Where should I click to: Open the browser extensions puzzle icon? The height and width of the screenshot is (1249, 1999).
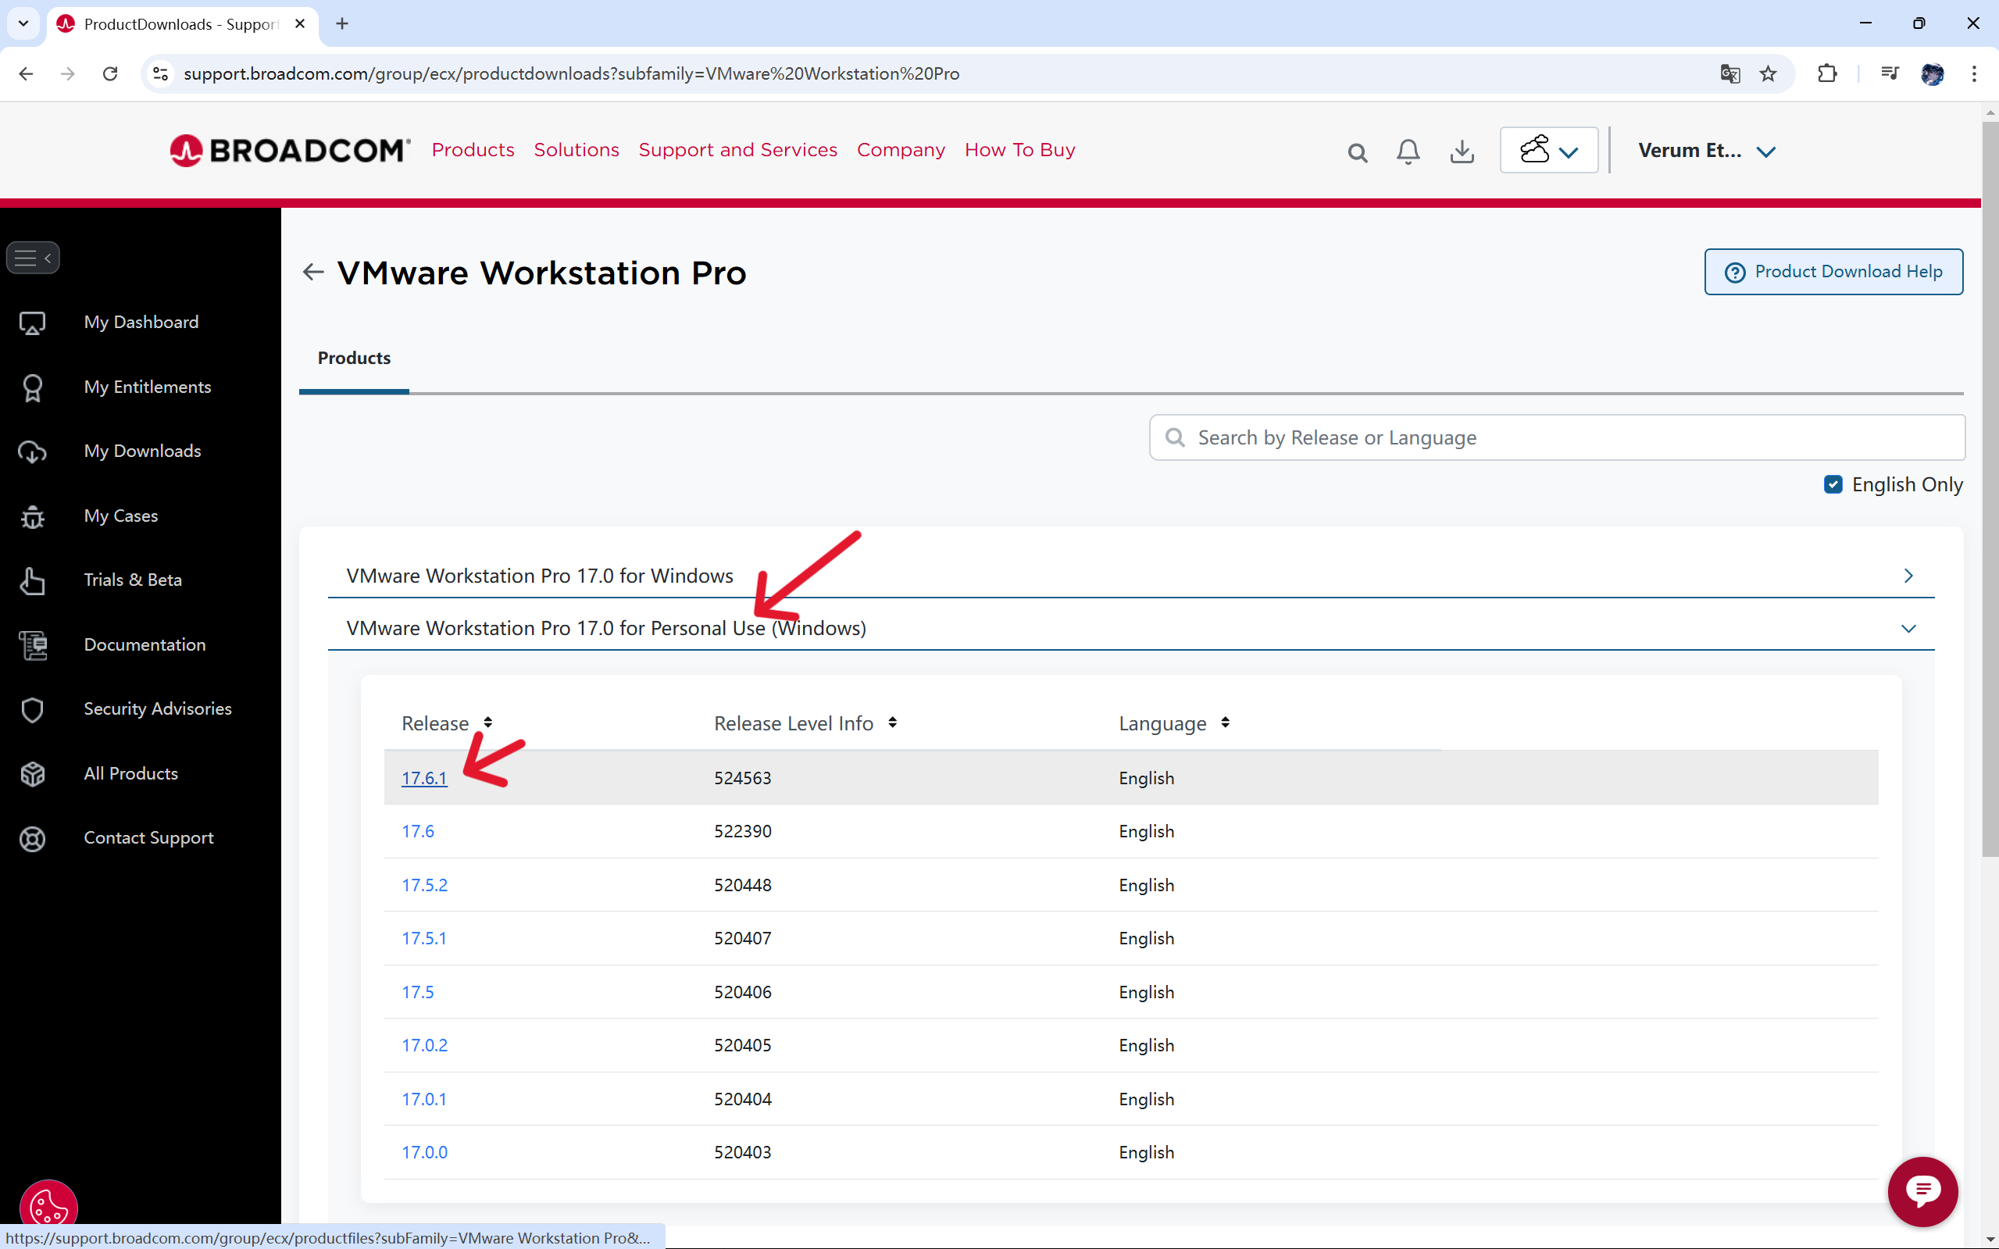1827,73
